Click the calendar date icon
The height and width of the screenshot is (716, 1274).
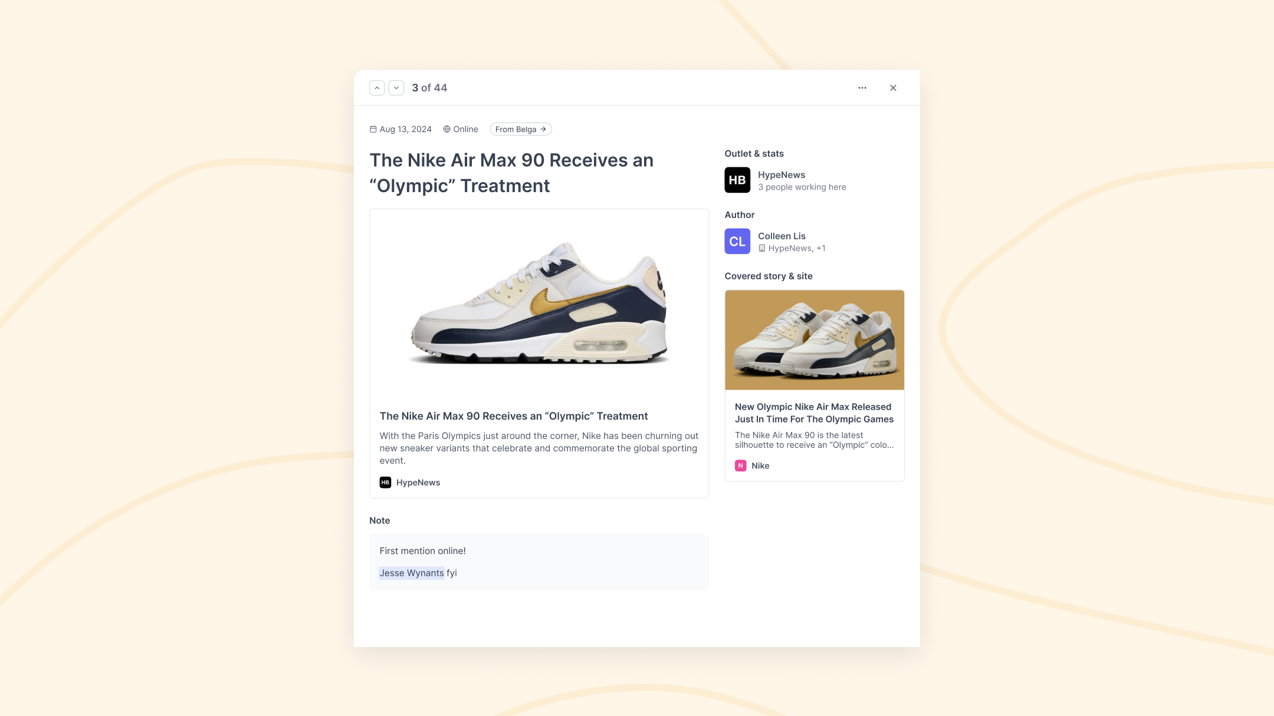(x=373, y=128)
